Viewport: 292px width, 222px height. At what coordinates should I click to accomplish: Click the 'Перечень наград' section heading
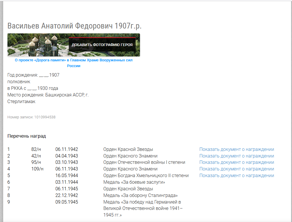tap(26, 136)
